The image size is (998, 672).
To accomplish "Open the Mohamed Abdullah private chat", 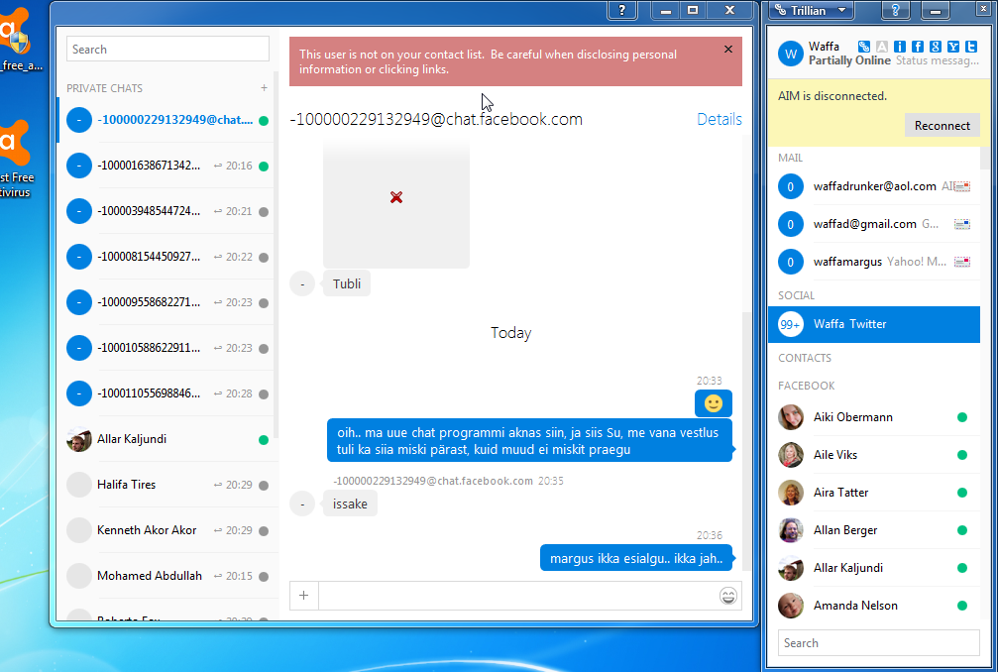I will click(166, 576).
